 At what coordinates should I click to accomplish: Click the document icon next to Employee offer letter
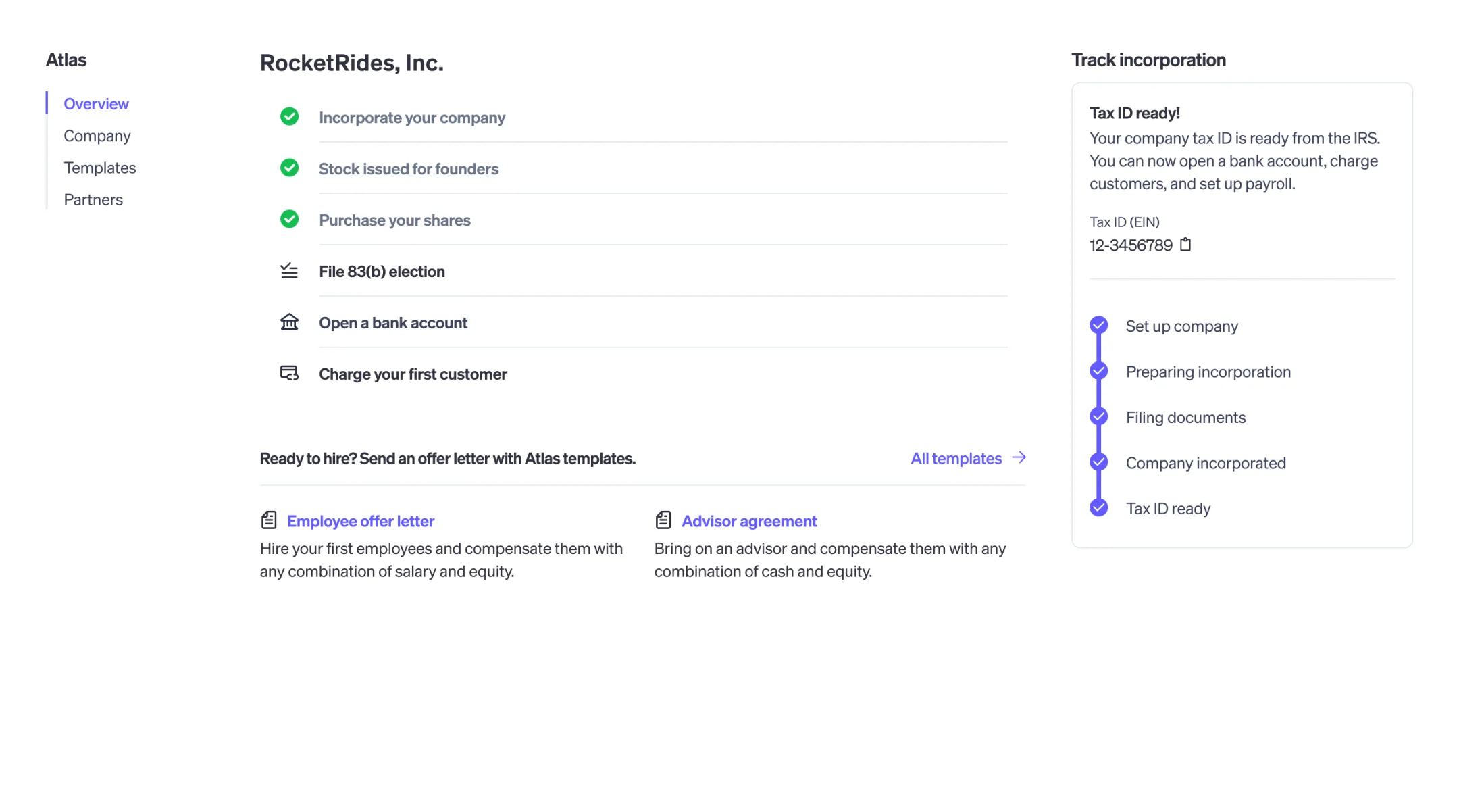[x=269, y=520]
